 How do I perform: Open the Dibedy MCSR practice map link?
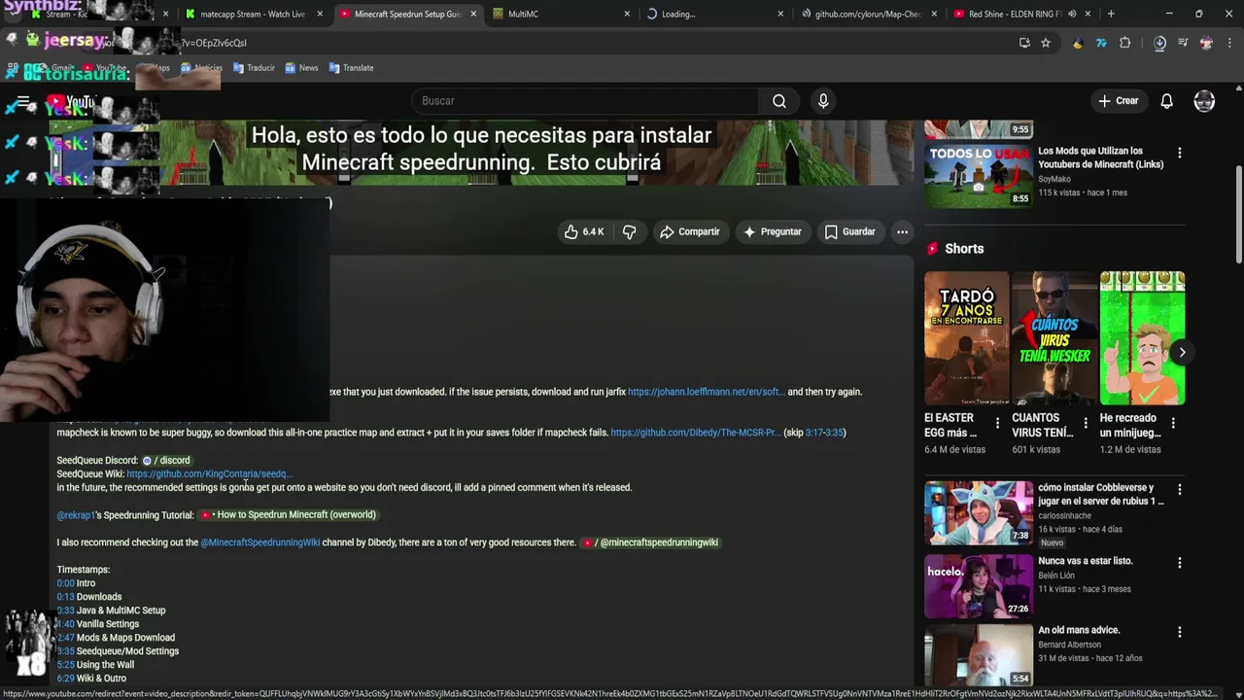tap(695, 433)
